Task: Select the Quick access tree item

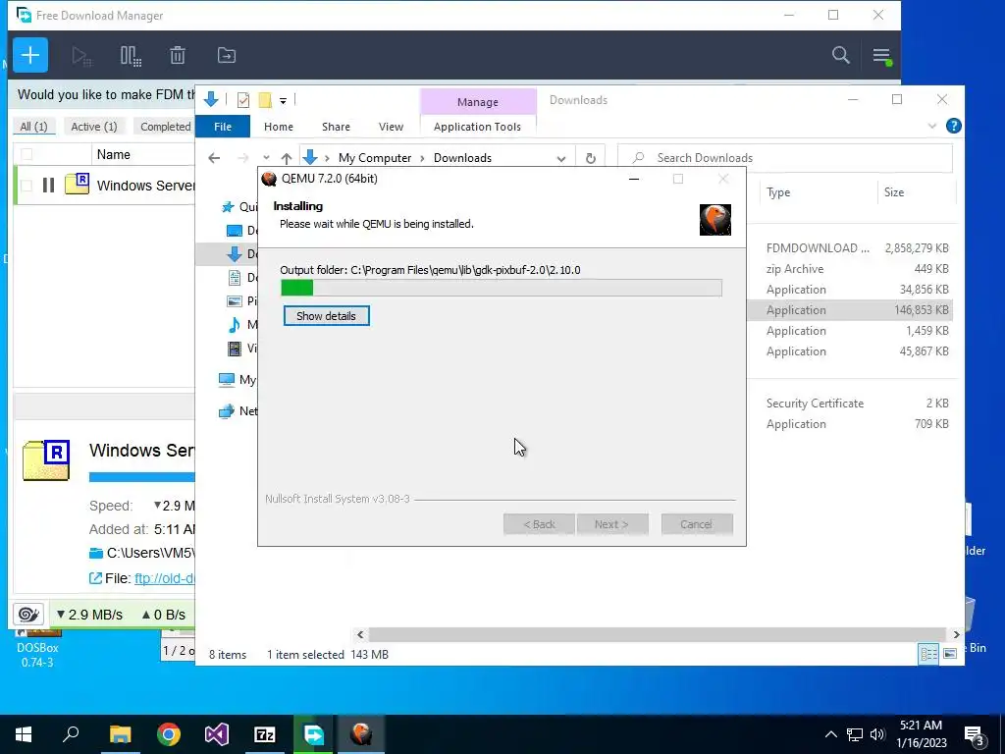Action: (239, 206)
